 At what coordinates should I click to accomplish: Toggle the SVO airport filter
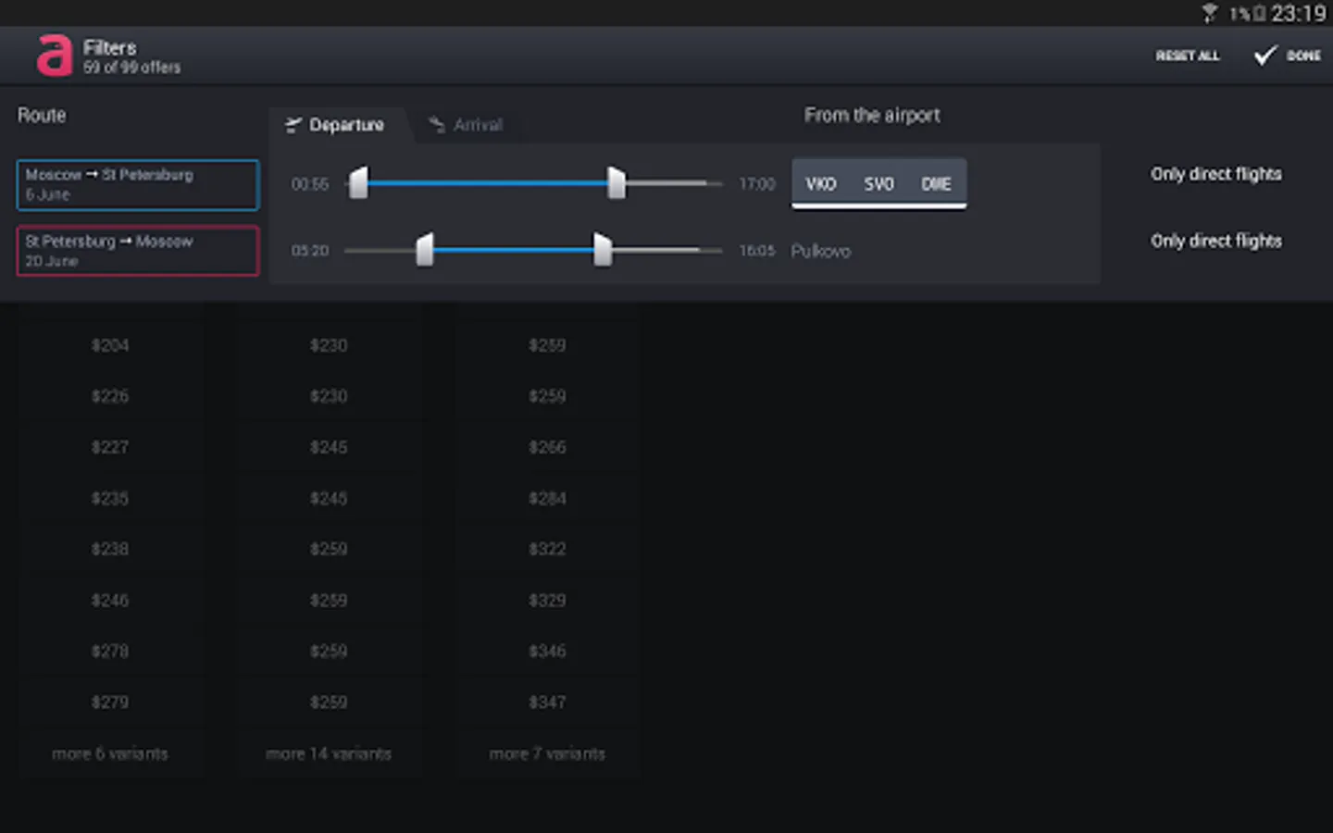click(x=879, y=184)
